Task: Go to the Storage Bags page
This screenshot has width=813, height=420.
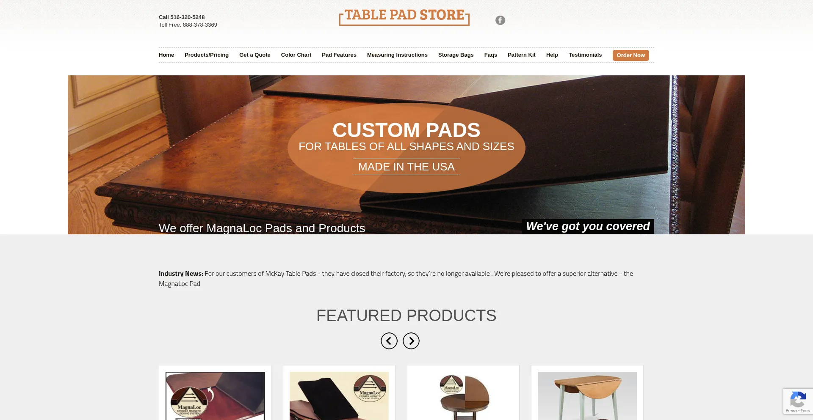Action: click(456, 55)
